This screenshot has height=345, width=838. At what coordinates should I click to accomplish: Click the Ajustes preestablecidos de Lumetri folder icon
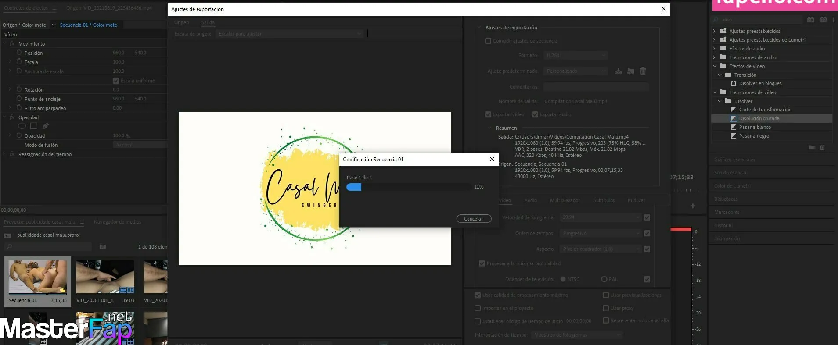pyautogui.click(x=723, y=39)
